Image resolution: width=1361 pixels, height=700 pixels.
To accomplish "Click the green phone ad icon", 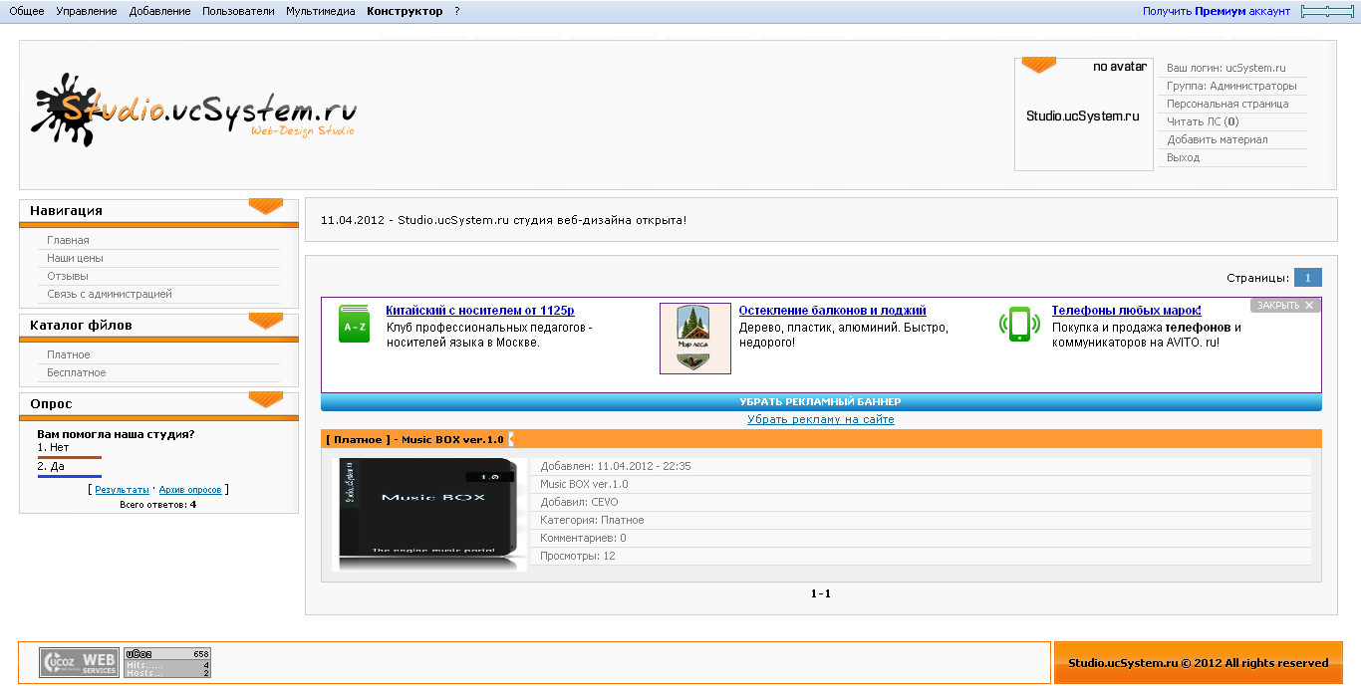I will tap(1019, 325).
